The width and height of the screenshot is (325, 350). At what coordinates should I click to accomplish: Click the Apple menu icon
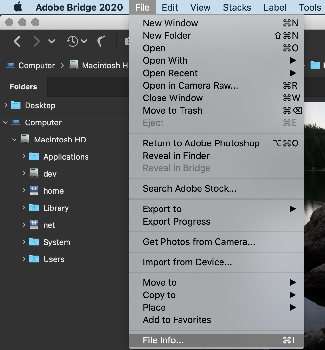click(18, 7)
